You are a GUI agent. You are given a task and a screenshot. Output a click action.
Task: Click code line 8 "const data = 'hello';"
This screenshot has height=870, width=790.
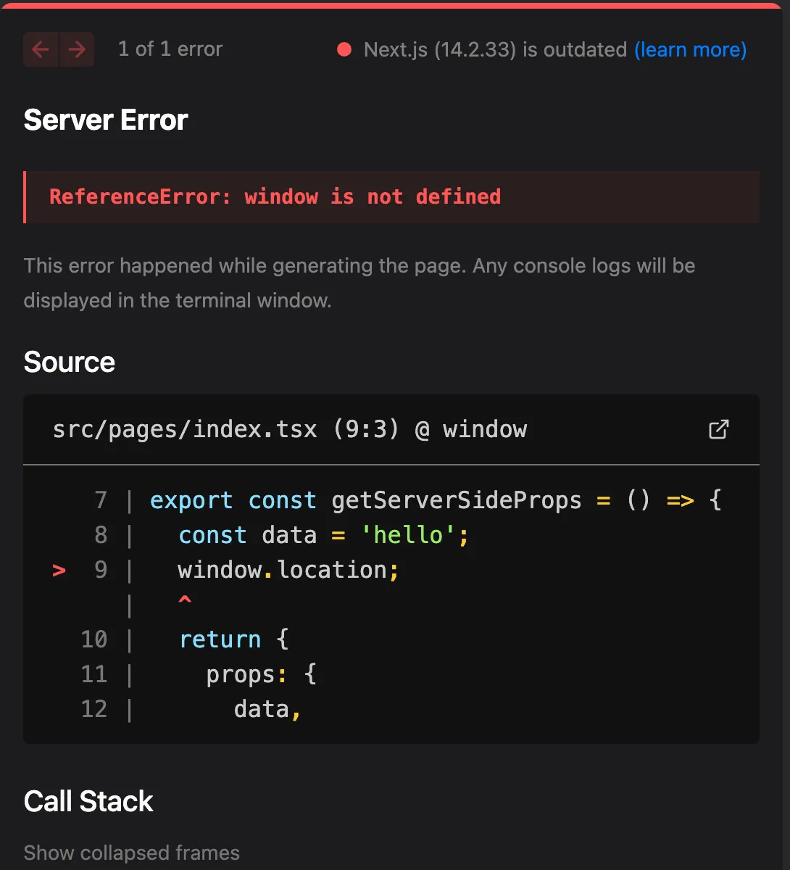pyautogui.click(x=324, y=535)
